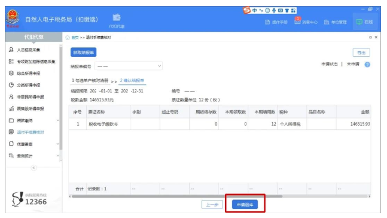
Task: Collapse the sidebar with the double-arrow button
Action: pyautogui.click(x=34, y=168)
